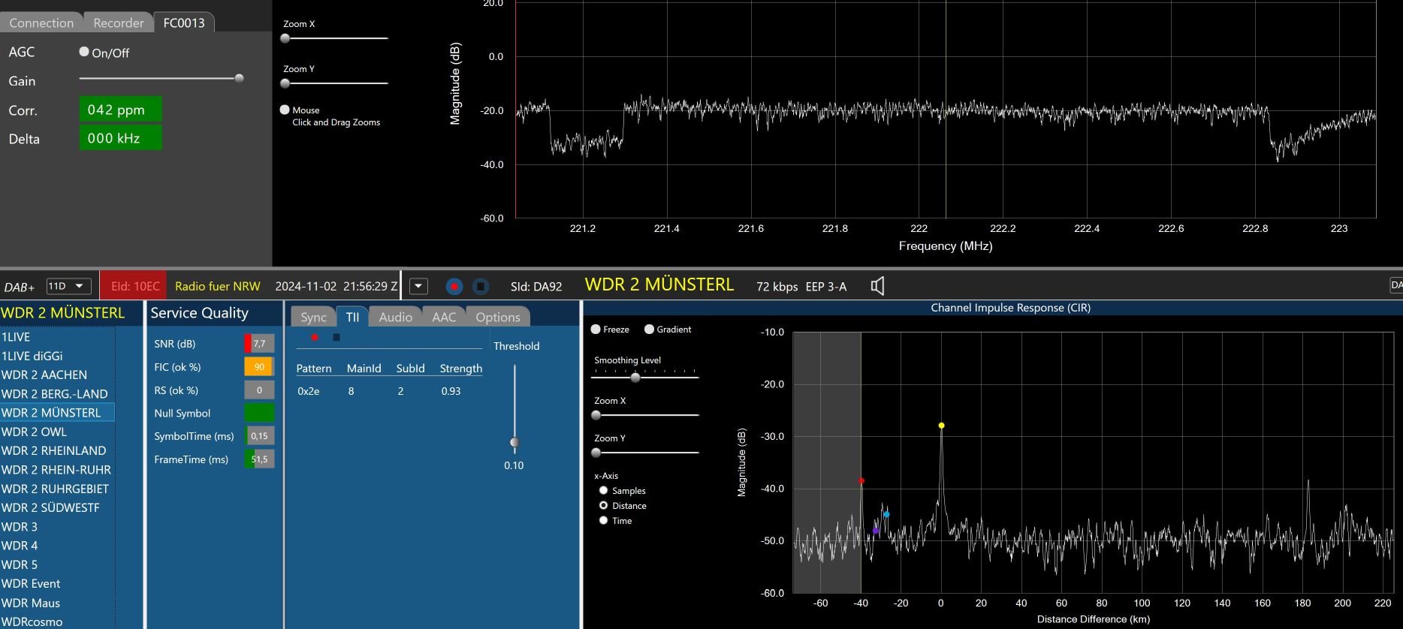Click the Corr. 042 ppm field

tap(120, 110)
